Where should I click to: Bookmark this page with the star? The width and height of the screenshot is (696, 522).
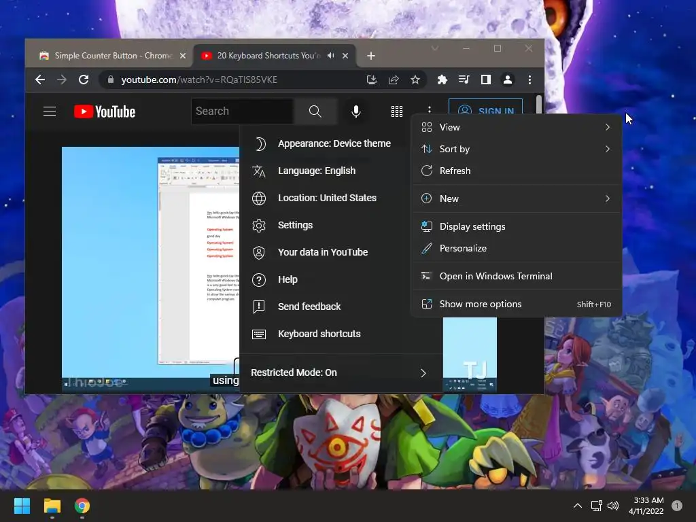click(415, 80)
